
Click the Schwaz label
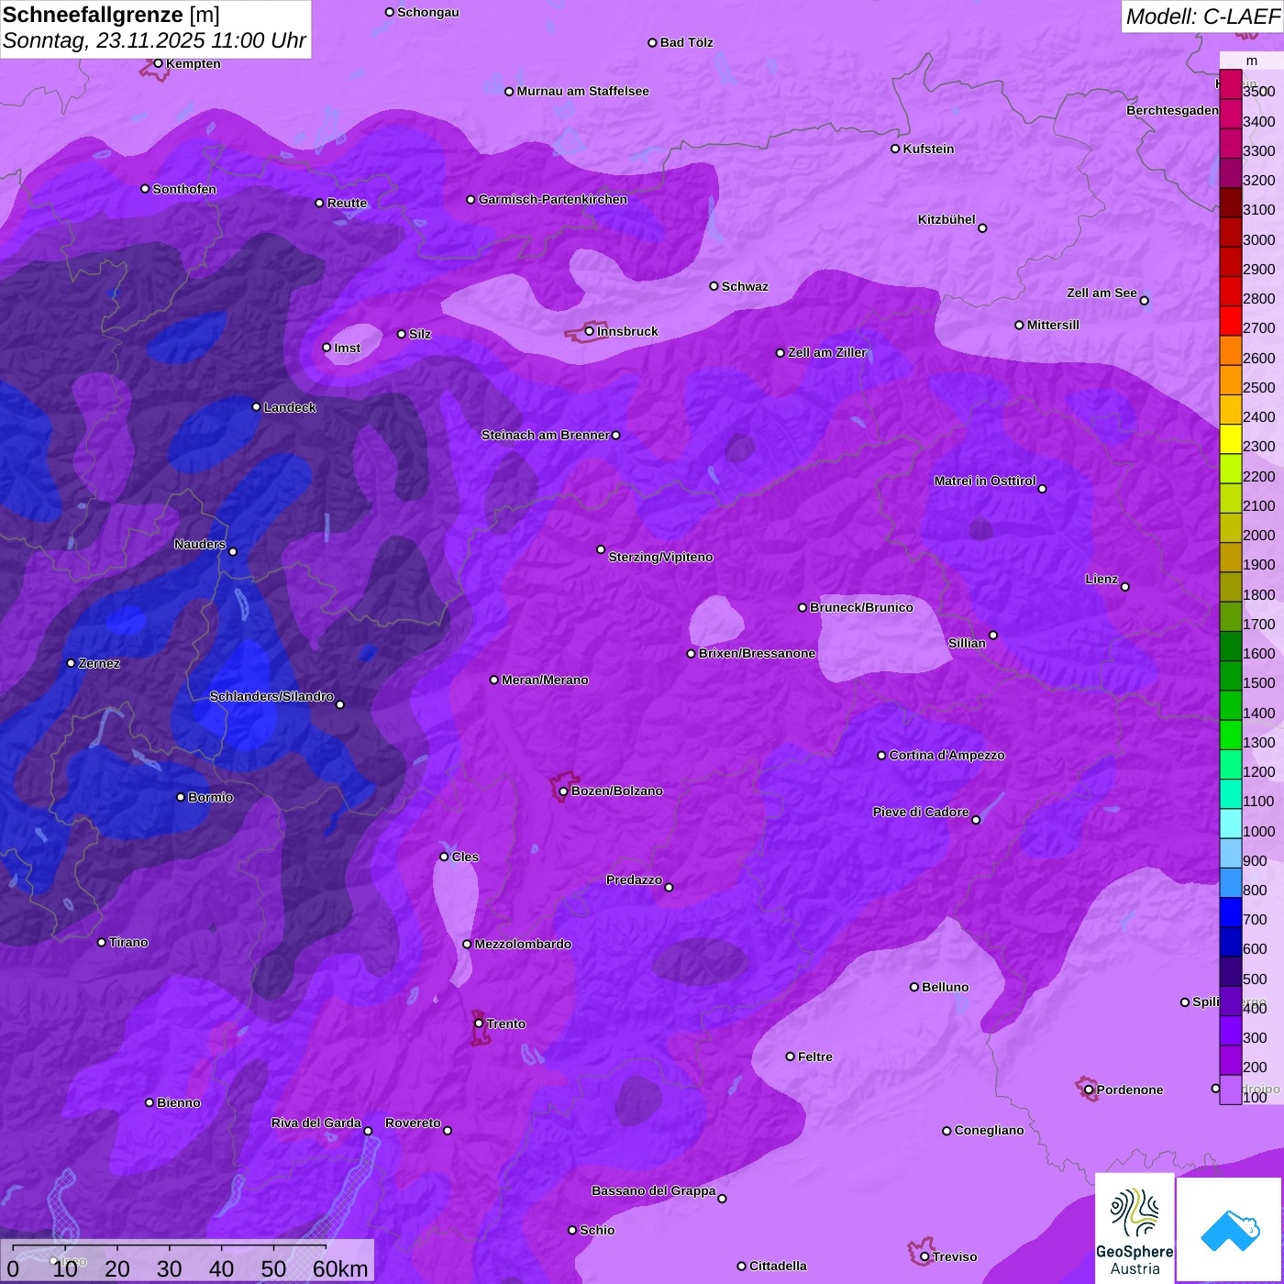(x=745, y=286)
